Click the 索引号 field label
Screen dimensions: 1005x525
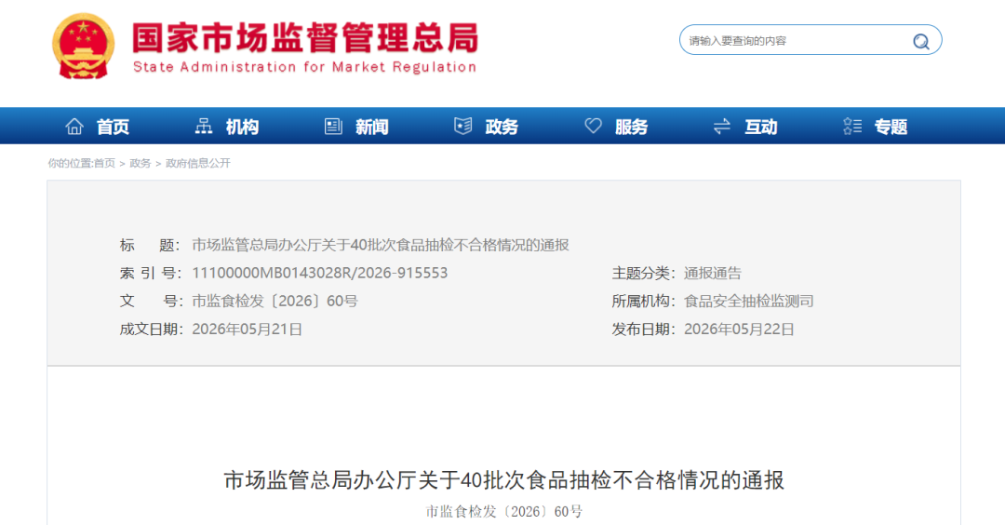point(152,273)
